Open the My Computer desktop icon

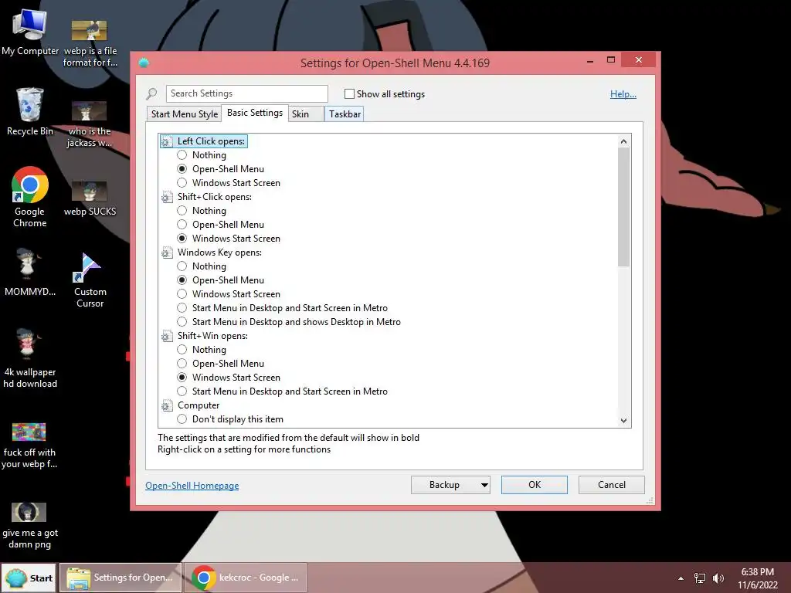tap(30, 32)
